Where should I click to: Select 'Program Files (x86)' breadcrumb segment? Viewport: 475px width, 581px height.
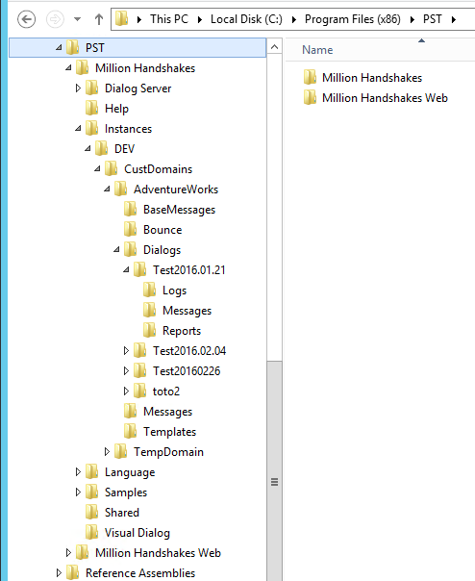point(352,19)
